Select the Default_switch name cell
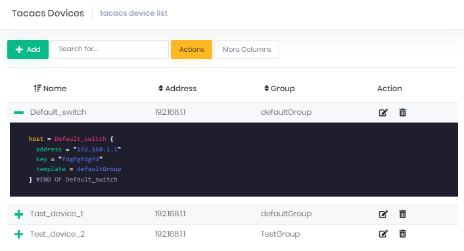Image resolution: width=464 pixels, height=251 pixels. click(58, 112)
